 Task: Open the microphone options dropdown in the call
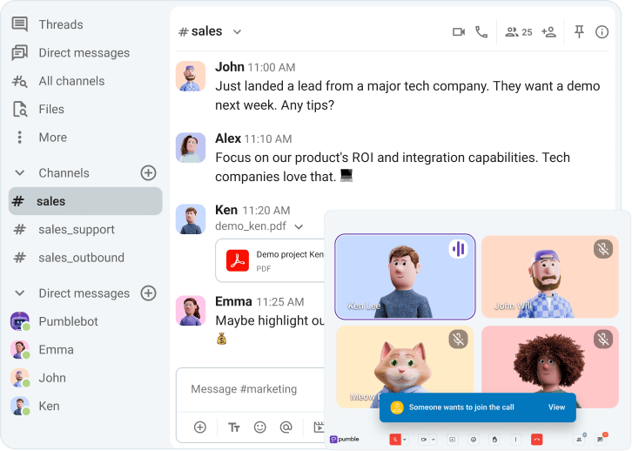[x=405, y=440]
